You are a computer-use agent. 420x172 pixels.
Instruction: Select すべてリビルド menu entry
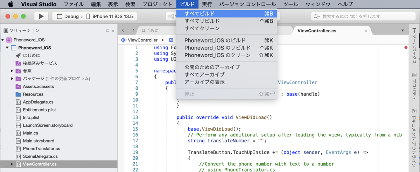coord(227,21)
